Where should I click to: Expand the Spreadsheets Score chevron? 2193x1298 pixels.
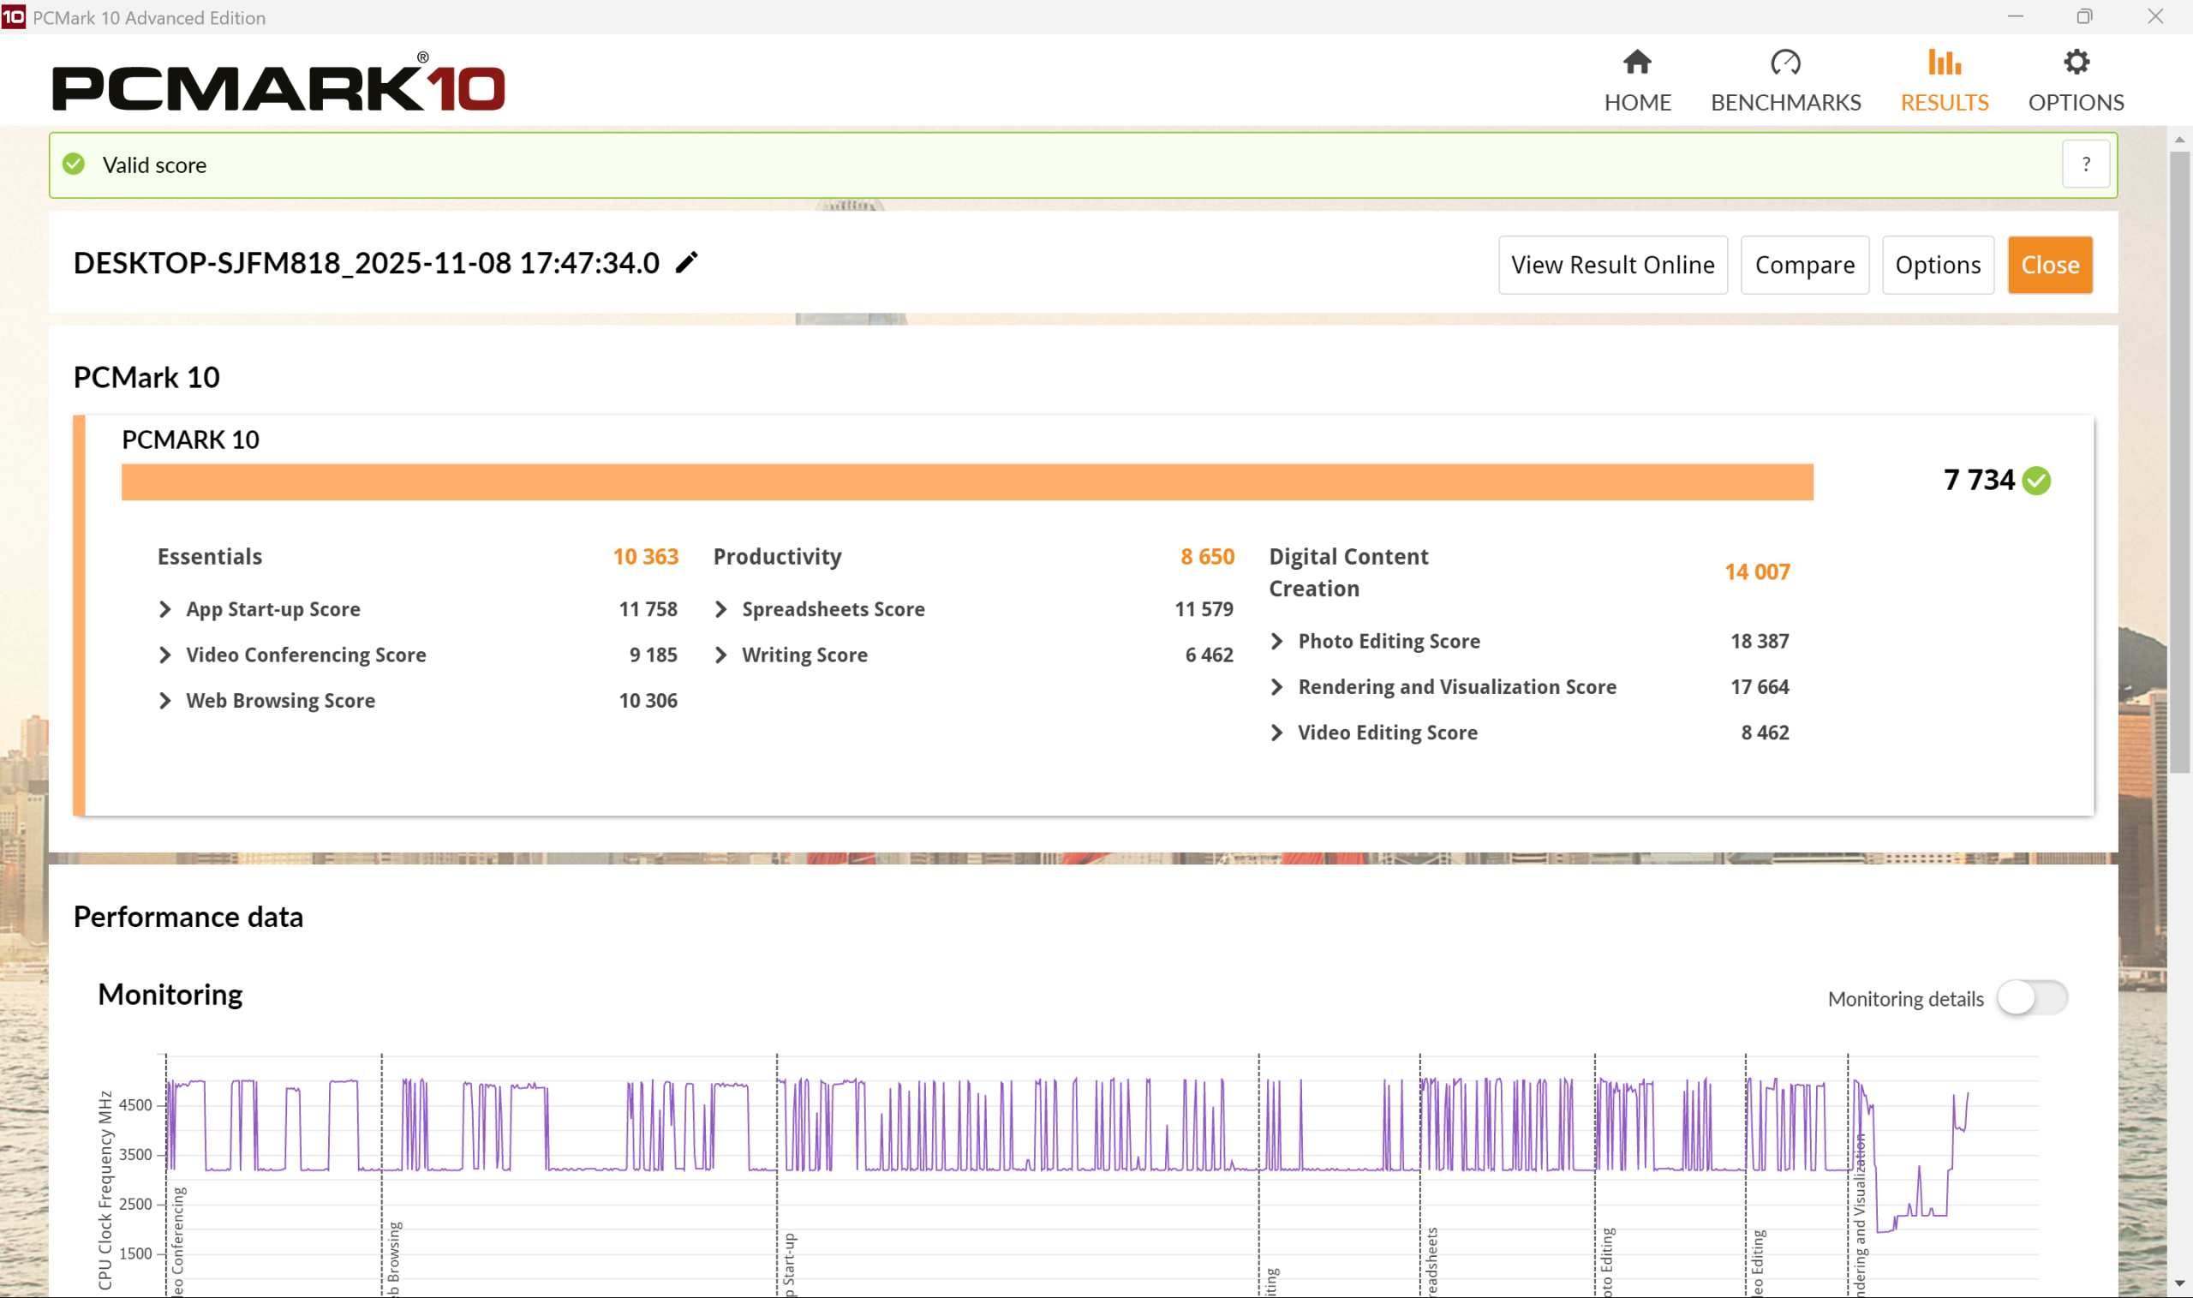point(721,609)
